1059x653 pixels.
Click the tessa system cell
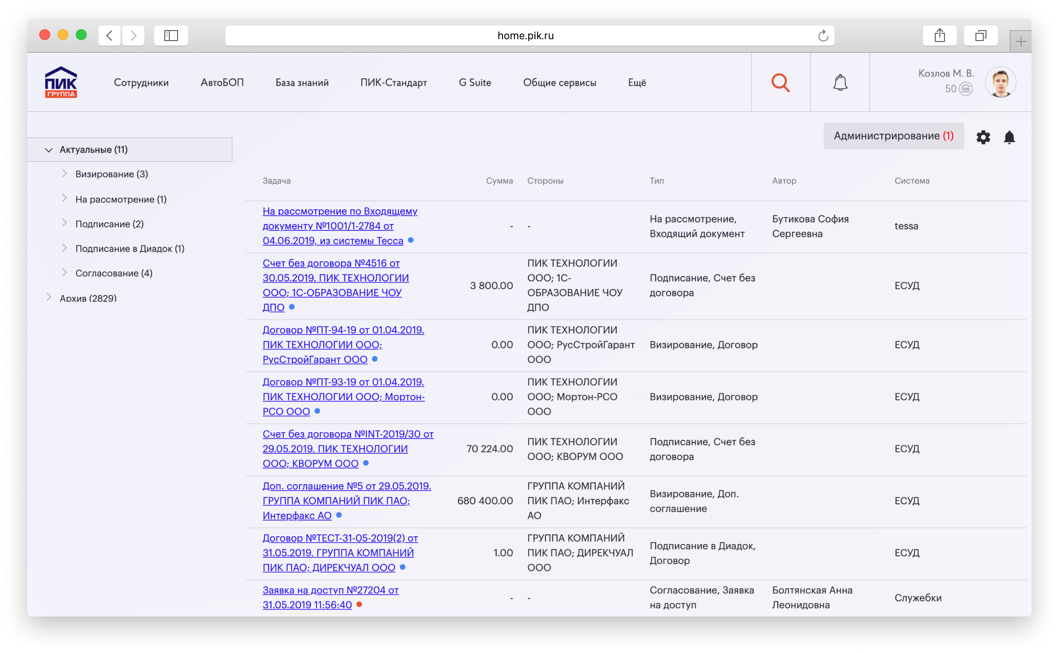906,226
